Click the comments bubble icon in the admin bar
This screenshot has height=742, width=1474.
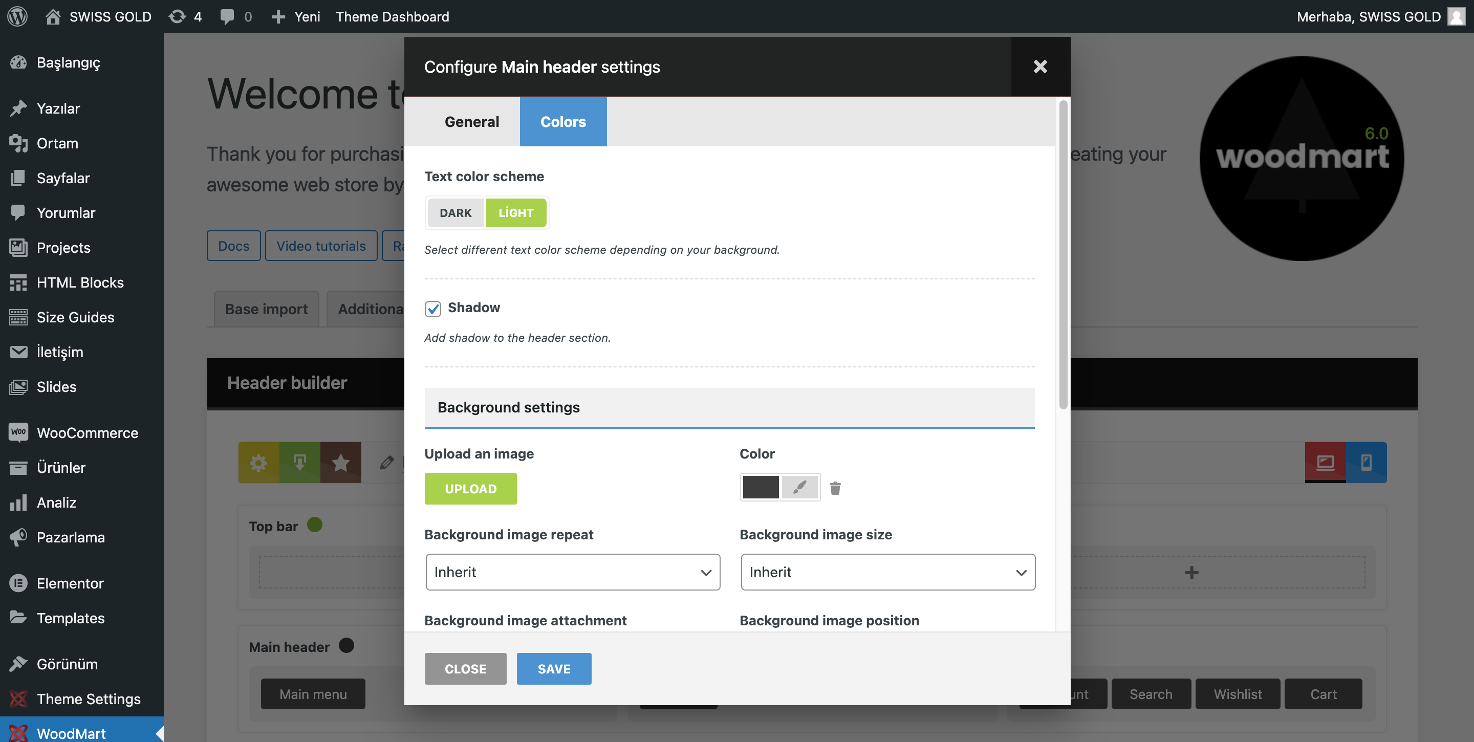(227, 16)
